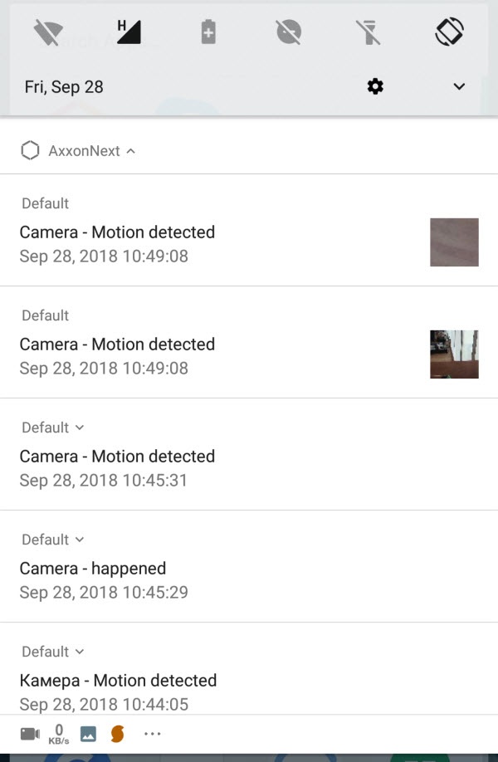Viewport: 498px width, 762px height.
Task: Toggle the Wi-Fi quick setting
Action: [48, 33]
